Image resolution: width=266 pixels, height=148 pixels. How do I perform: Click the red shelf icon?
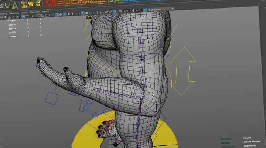pos(50,3)
